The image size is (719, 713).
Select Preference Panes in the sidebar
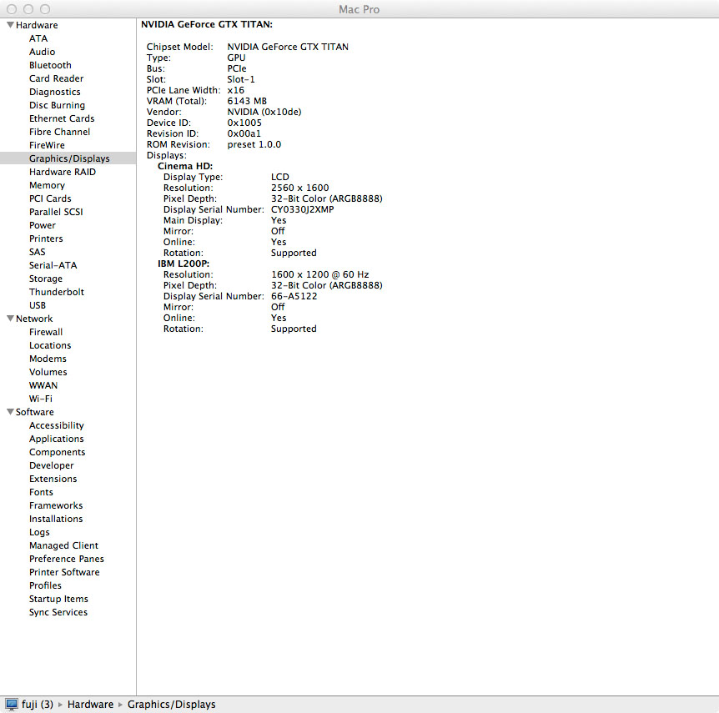click(67, 559)
